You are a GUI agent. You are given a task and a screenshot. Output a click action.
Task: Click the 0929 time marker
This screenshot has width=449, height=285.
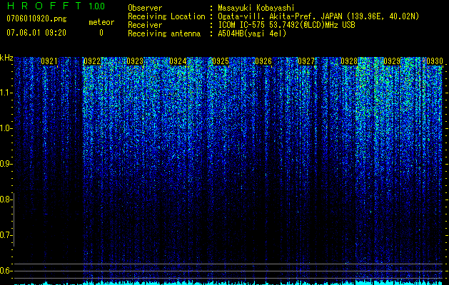[x=392, y=61]
